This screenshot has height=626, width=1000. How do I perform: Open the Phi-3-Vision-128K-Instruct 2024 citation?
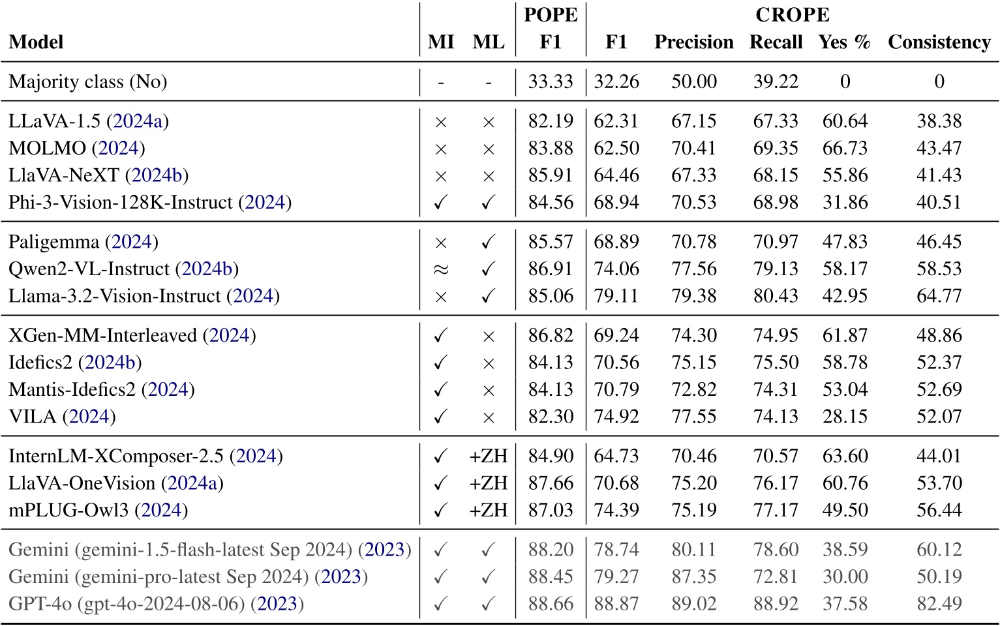(x=264, y=202)
